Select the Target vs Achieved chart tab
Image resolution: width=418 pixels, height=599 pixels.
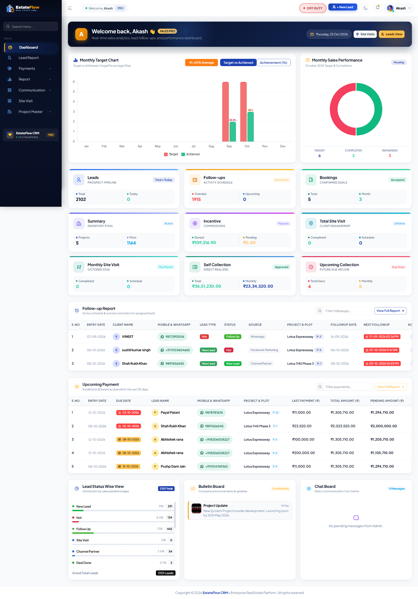coord(238,63)
